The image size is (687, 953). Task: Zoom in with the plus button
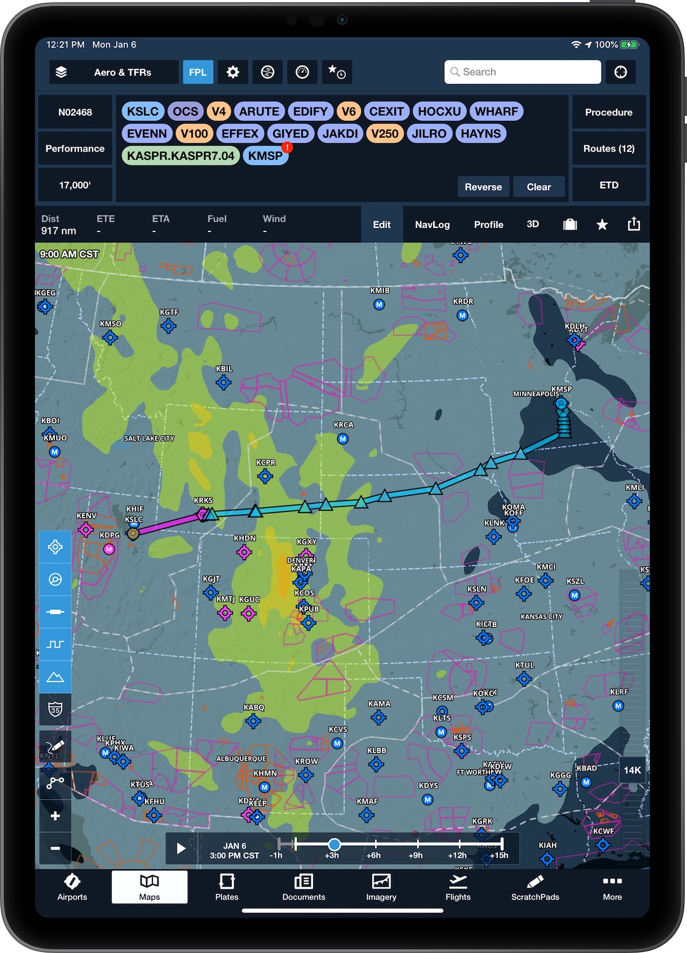point(56,816)
